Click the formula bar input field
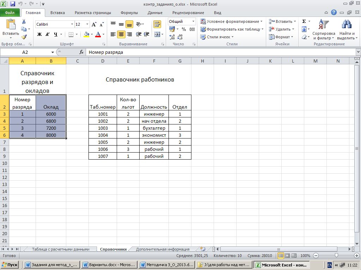The height and width of the screenshot is (270, 361). (221, 52)
